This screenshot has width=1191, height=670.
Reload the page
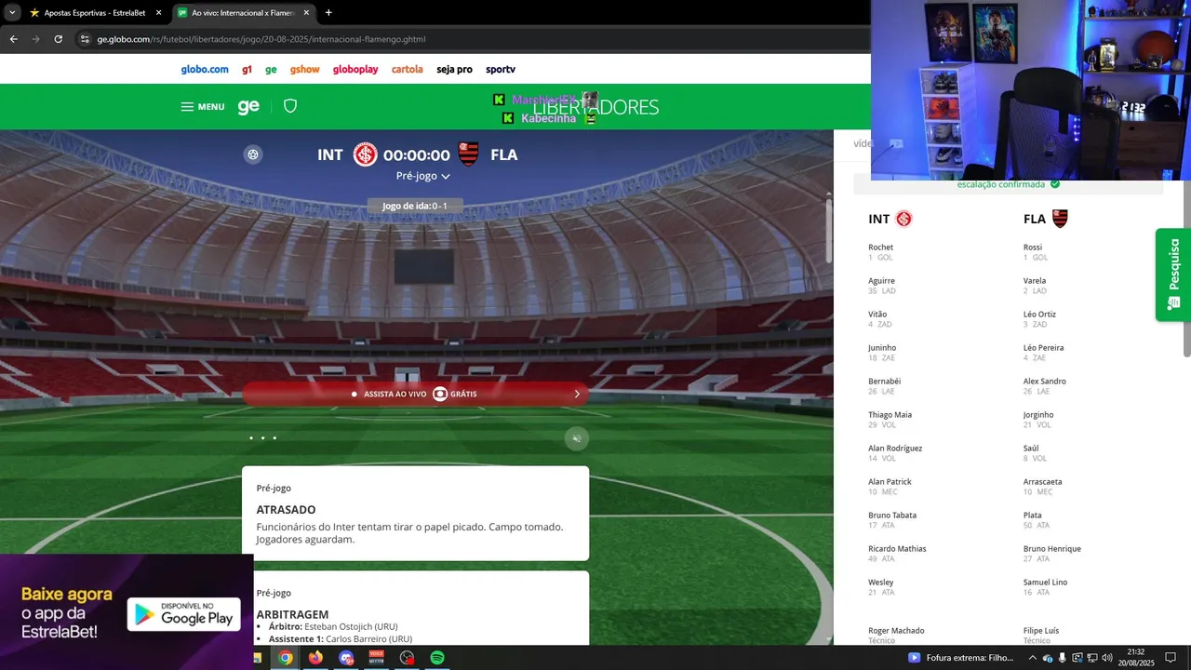[58, 39]
